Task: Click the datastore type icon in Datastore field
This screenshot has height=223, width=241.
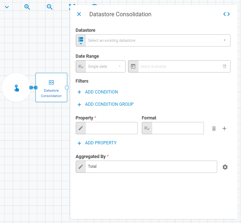Action: click(x=81, y=40)
